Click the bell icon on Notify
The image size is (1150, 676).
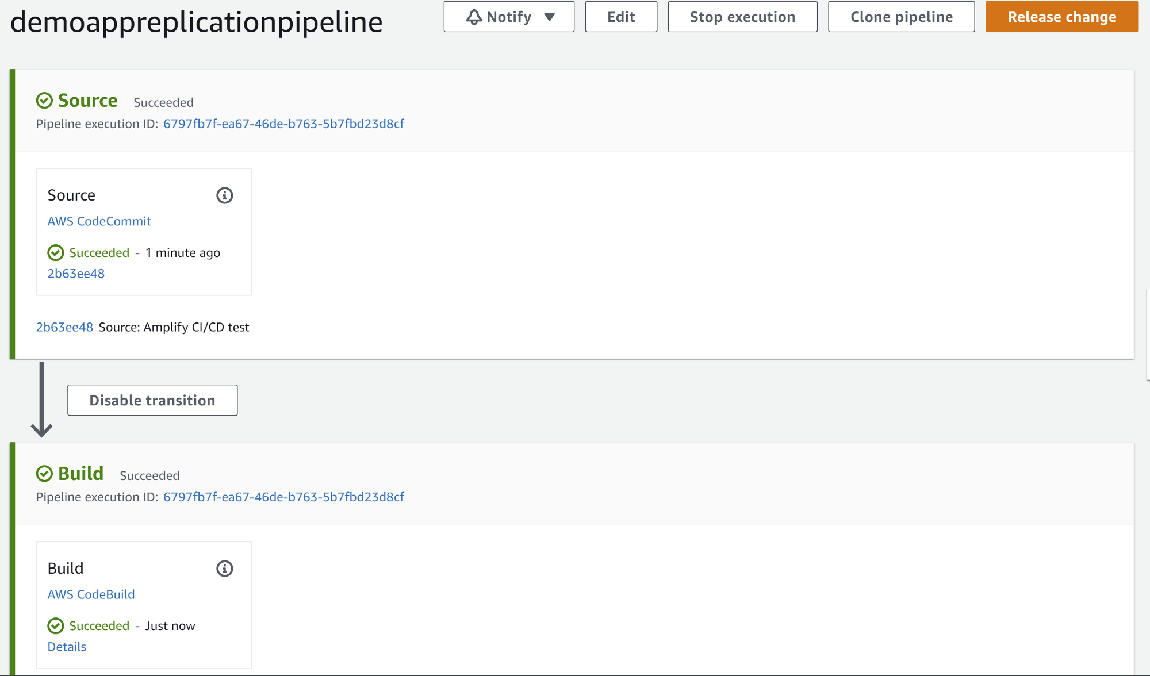(x=474, y=17)
